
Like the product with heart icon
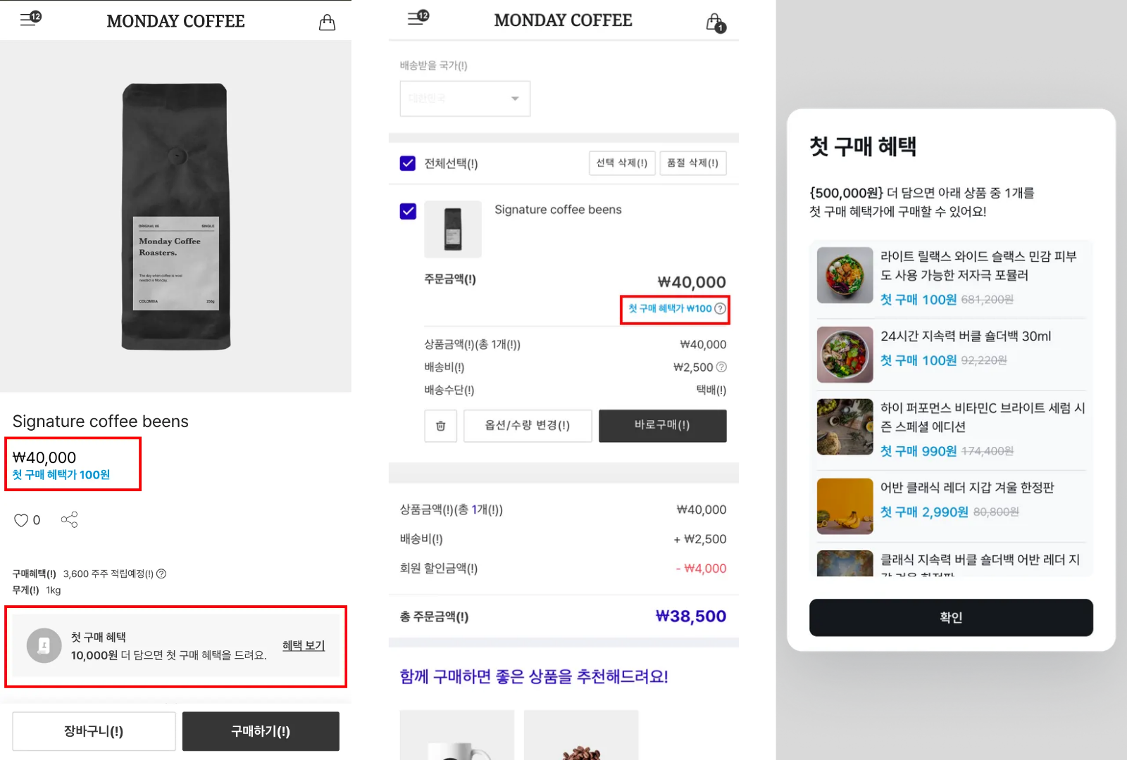21,520
